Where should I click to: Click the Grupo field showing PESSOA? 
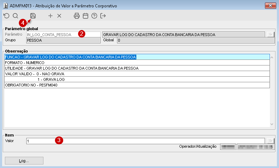pyautogui.click(x=63, y=40)
